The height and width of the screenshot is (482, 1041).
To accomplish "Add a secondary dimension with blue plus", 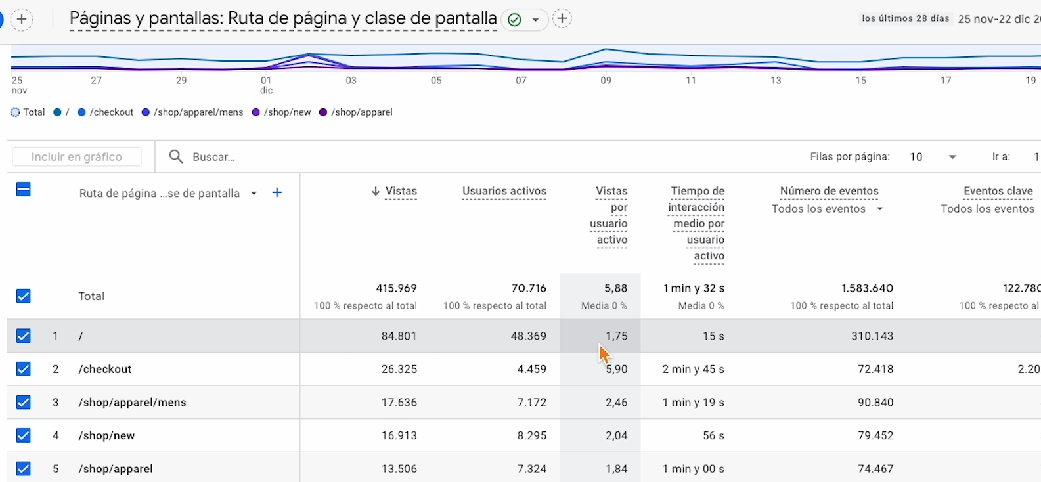I will (277, 192).
